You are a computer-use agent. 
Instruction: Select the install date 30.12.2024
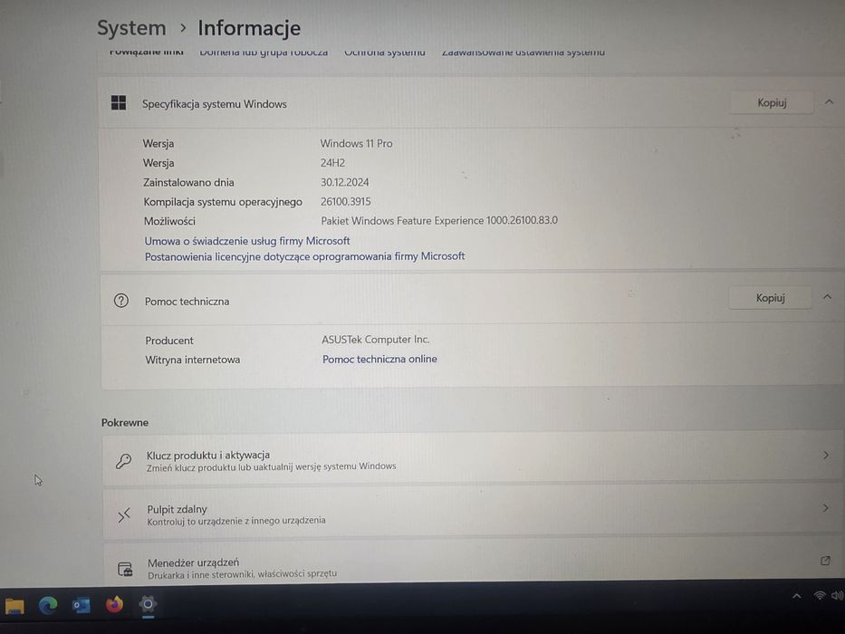[x=345, y=182]
